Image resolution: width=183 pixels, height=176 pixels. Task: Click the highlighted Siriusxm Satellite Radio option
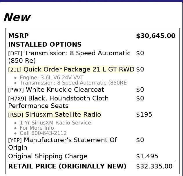(x=55, y=115)
